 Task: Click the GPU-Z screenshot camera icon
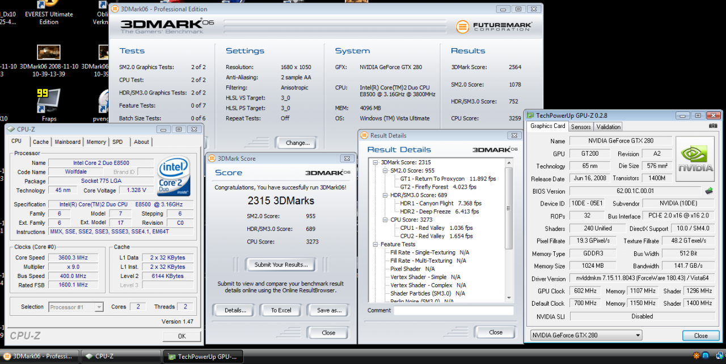pyautogui.click(x=714, y=126)
